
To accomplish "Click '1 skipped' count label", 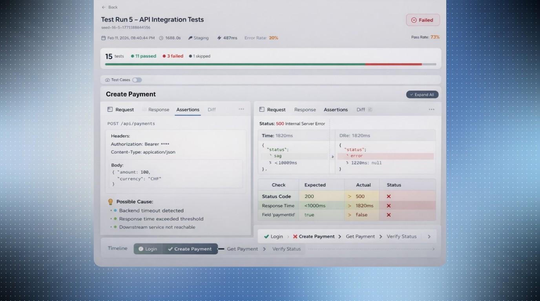I will 200,56.
